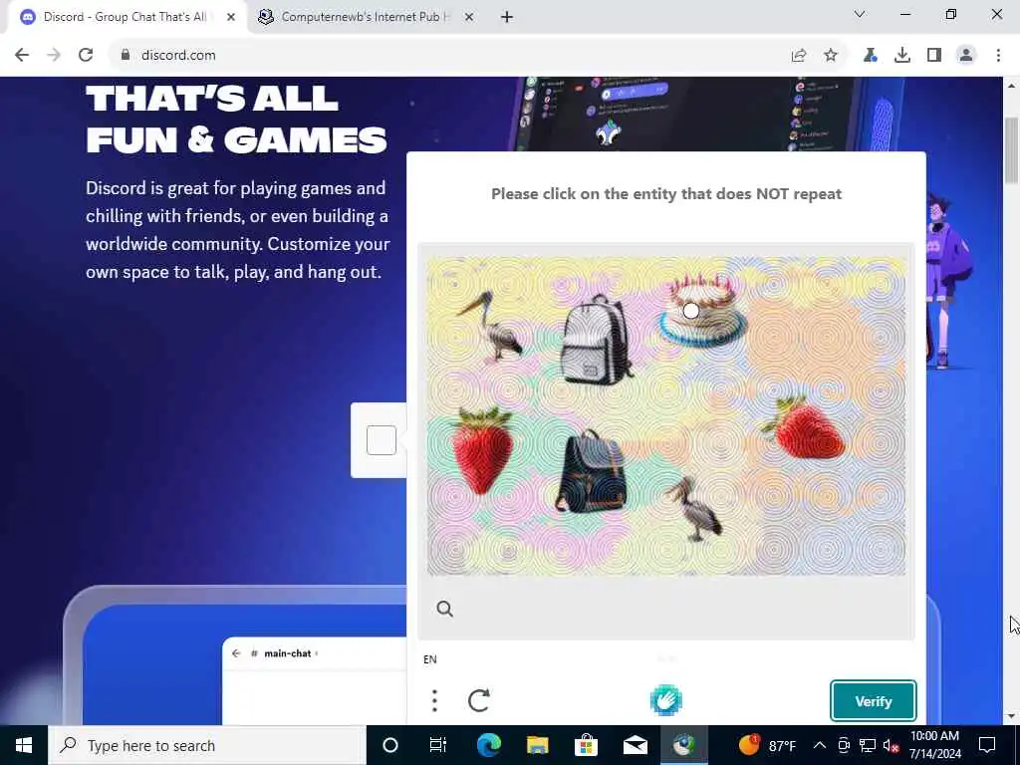Click the muted volume tray icon

891,745
